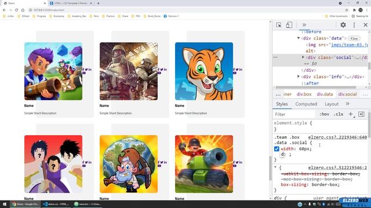
Task: Select div.data in the breadcrumb trail
Action: point(325,94)
